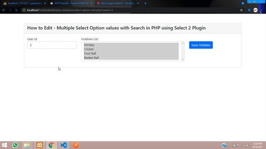
Task: Select Hockey in Hobbies List
Action: [x=131, y=45]
